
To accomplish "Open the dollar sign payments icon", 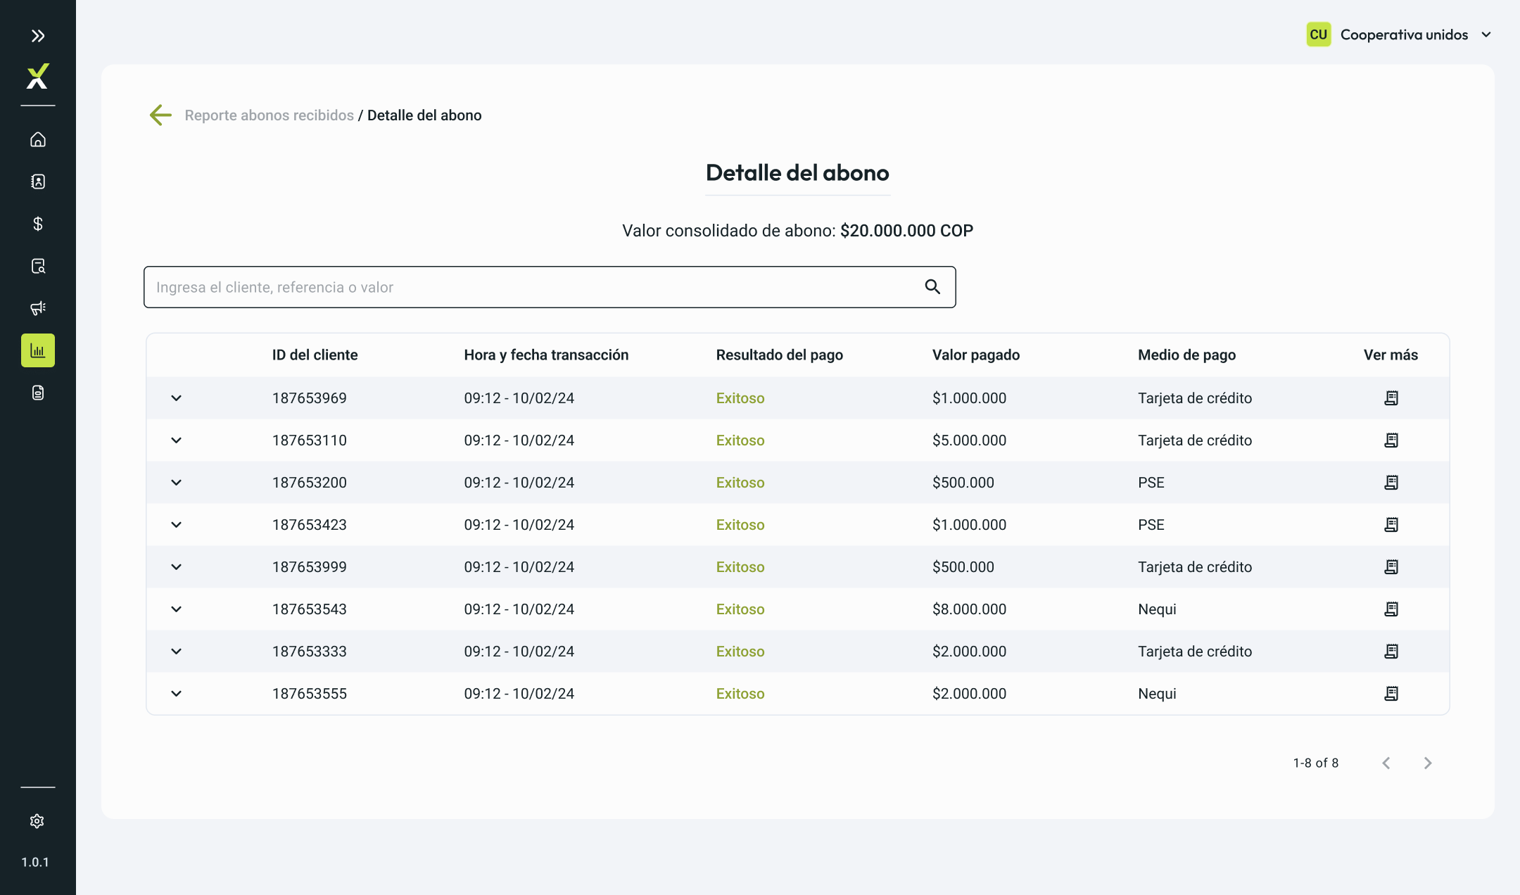I will pyautogui.click(x=38, y=224).
